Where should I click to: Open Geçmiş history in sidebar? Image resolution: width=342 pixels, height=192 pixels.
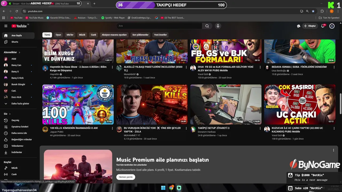(18, 120)
